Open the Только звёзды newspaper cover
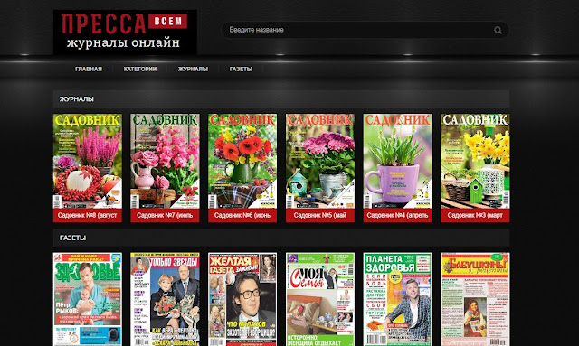This screenshot has height=346, width=579. [x=165, y=299]
